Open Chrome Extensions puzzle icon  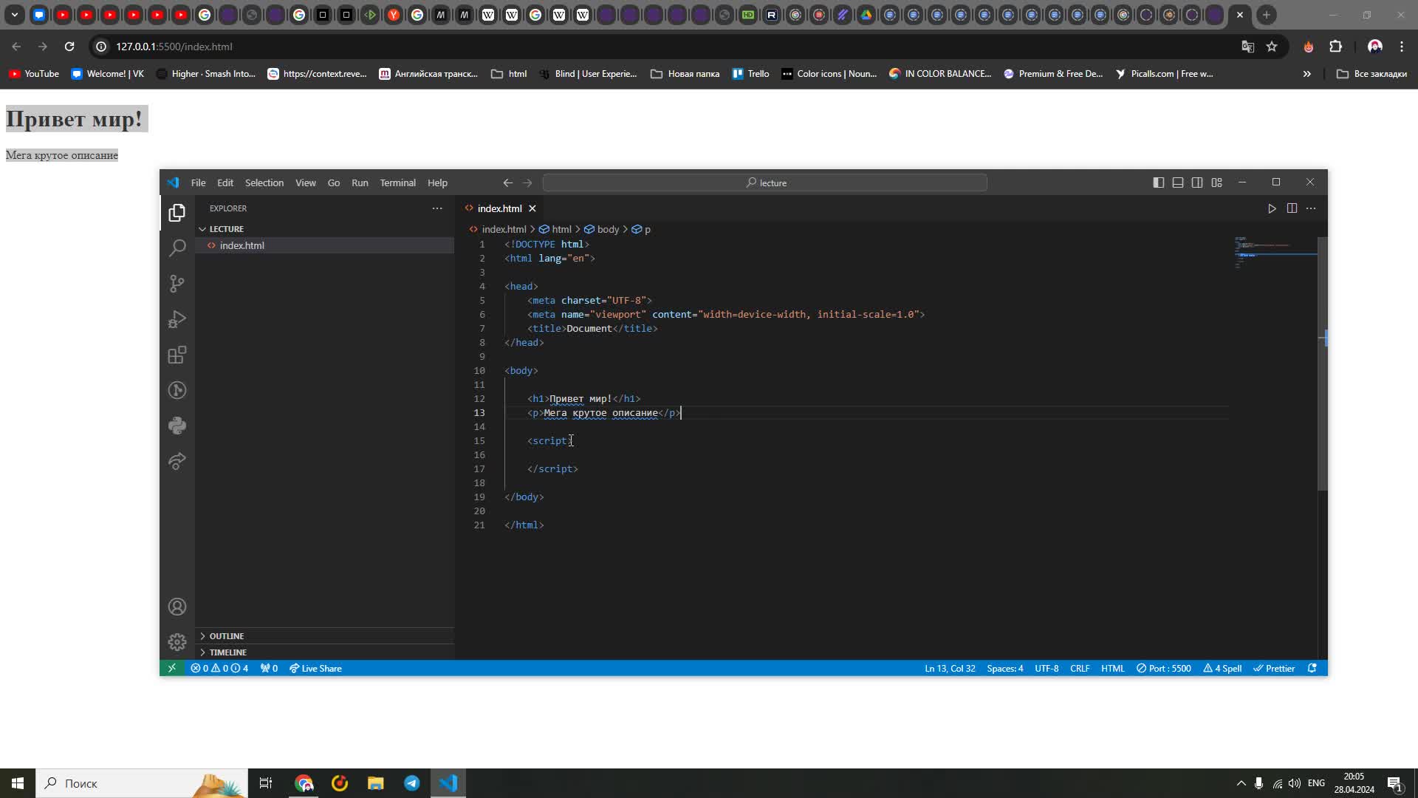click(x=1335, y=47)
